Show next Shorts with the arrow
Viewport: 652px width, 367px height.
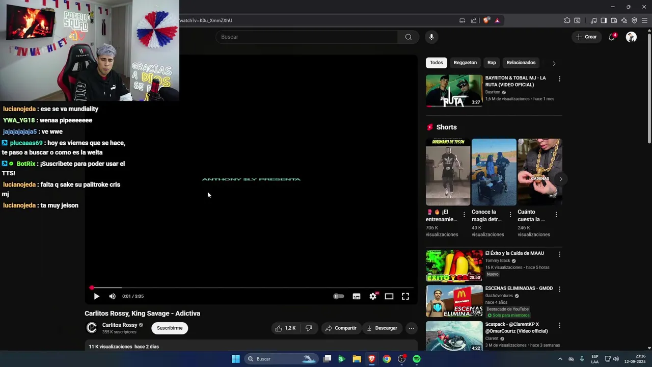[560, 179]
